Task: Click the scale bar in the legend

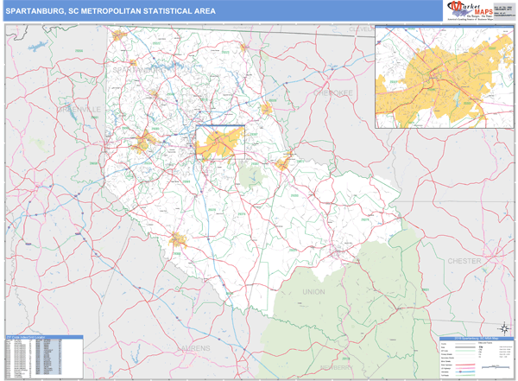Action: pos(496,367)
